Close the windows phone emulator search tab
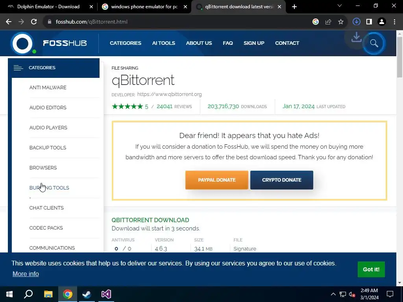403x302 pixels. (x=185, y=7)
